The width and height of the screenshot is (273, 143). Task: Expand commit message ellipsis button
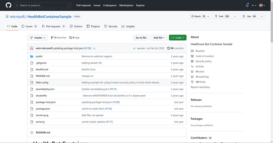[x=94, y=48]
